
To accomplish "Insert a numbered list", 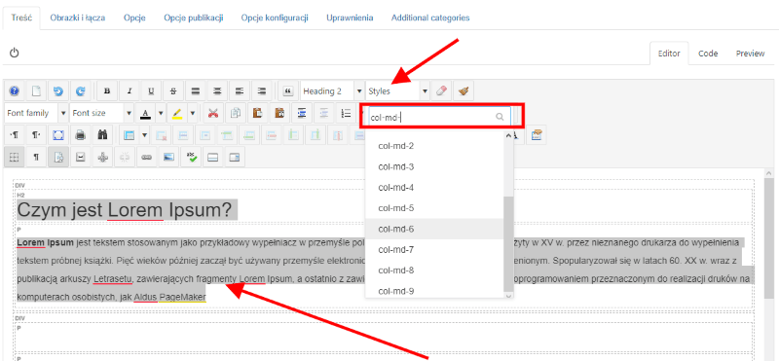I will point(346,113).
